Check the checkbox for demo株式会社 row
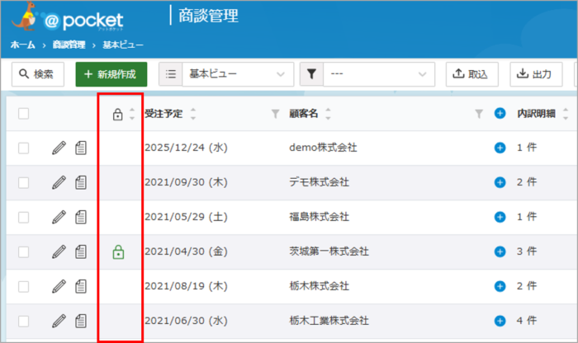 [24, 148]
